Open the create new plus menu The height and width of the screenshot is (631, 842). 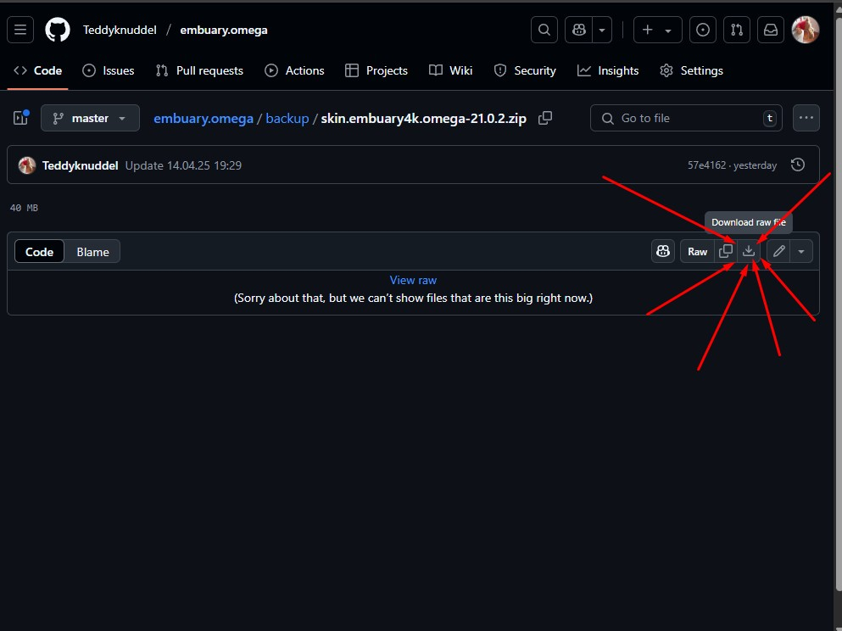(658, 30)
